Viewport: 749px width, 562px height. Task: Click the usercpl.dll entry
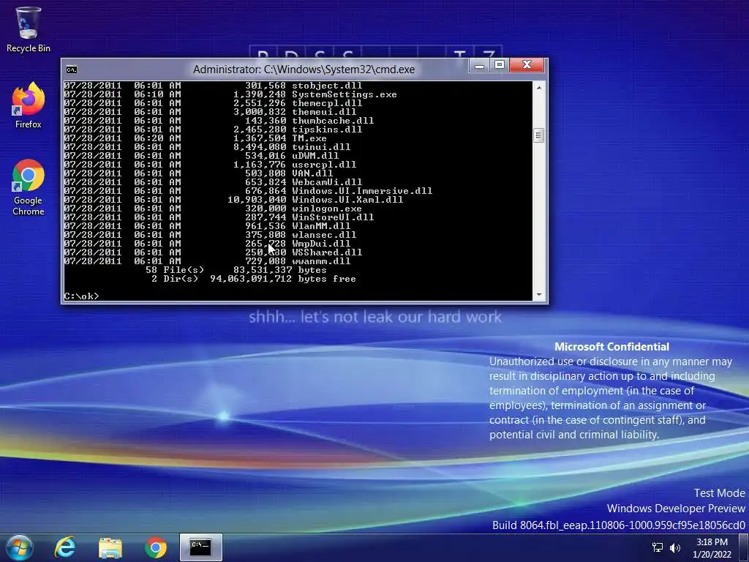click(x=324, y=165)
